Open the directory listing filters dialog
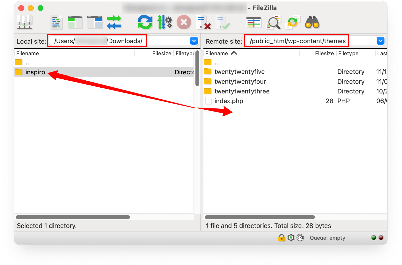The width and height of the screenshot is (402, 265). tap(254, 22)
